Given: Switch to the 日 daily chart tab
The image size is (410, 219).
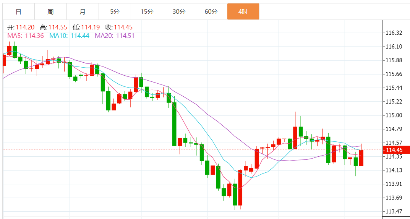Looking at the screenshot, I should pyautogui.click(x=19, y=11).
